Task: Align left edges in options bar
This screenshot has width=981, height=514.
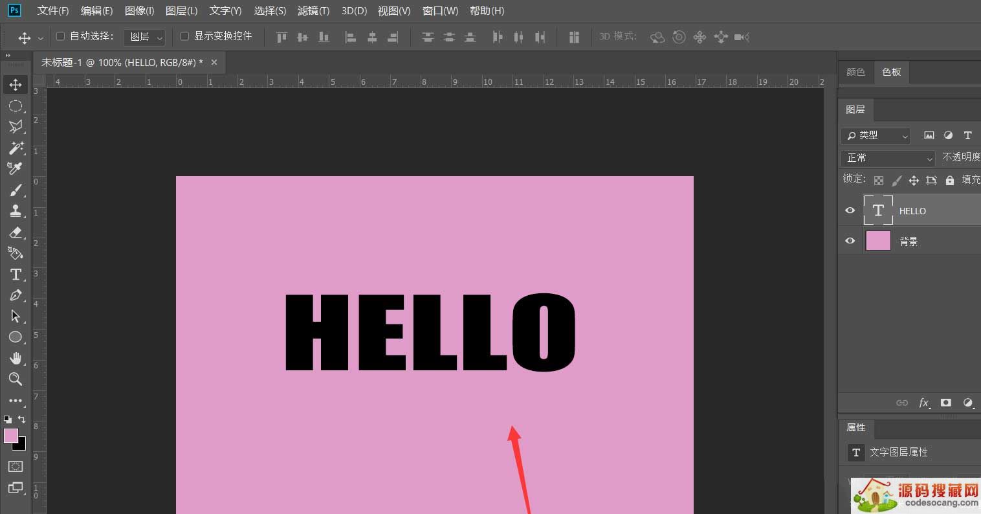Action: 350,38
